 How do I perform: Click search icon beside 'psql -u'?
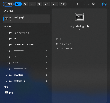(x=6, y=38)
